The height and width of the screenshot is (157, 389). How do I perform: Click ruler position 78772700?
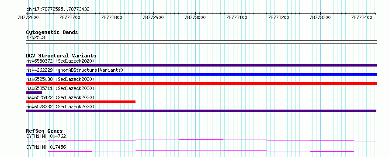70,17
